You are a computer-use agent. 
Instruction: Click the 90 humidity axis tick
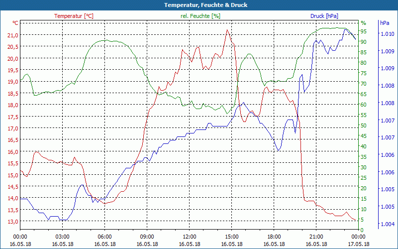364,42
